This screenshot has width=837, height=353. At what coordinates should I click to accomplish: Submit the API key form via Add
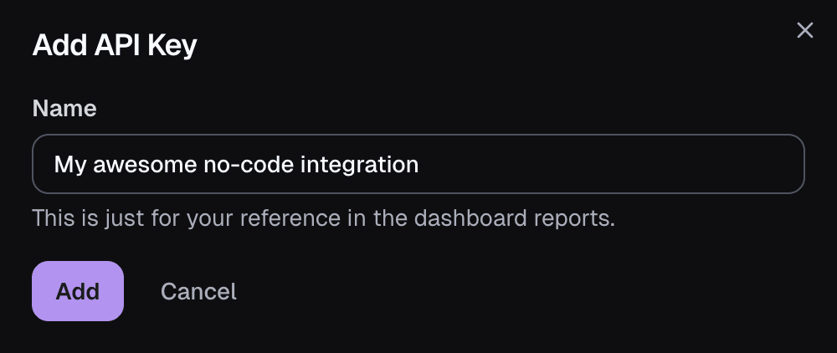tap(78, 291)
